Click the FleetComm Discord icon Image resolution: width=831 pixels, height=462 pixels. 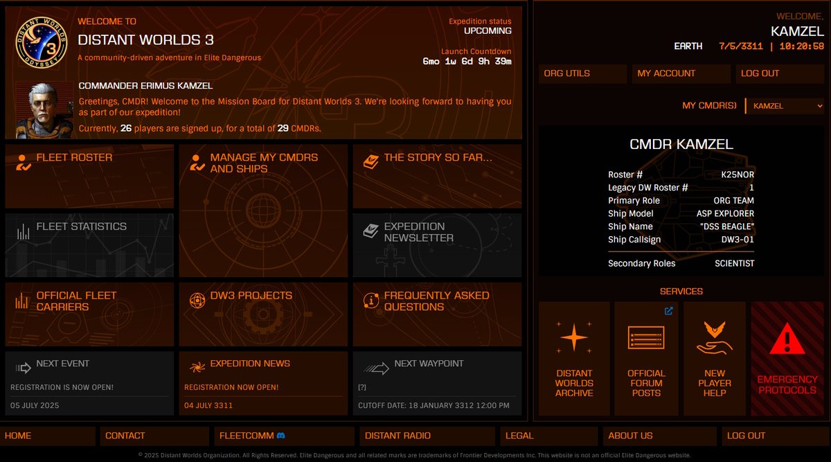point(281,436)
